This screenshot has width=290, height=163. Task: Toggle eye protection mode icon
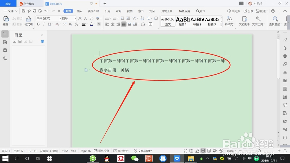pyautogui.click(x=221, y=151)
